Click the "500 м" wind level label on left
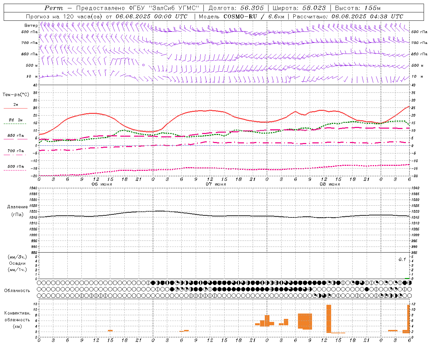Image resolution: width=429 pixels, height=343 pixels. pyautogui.click(x=32, y=65)
